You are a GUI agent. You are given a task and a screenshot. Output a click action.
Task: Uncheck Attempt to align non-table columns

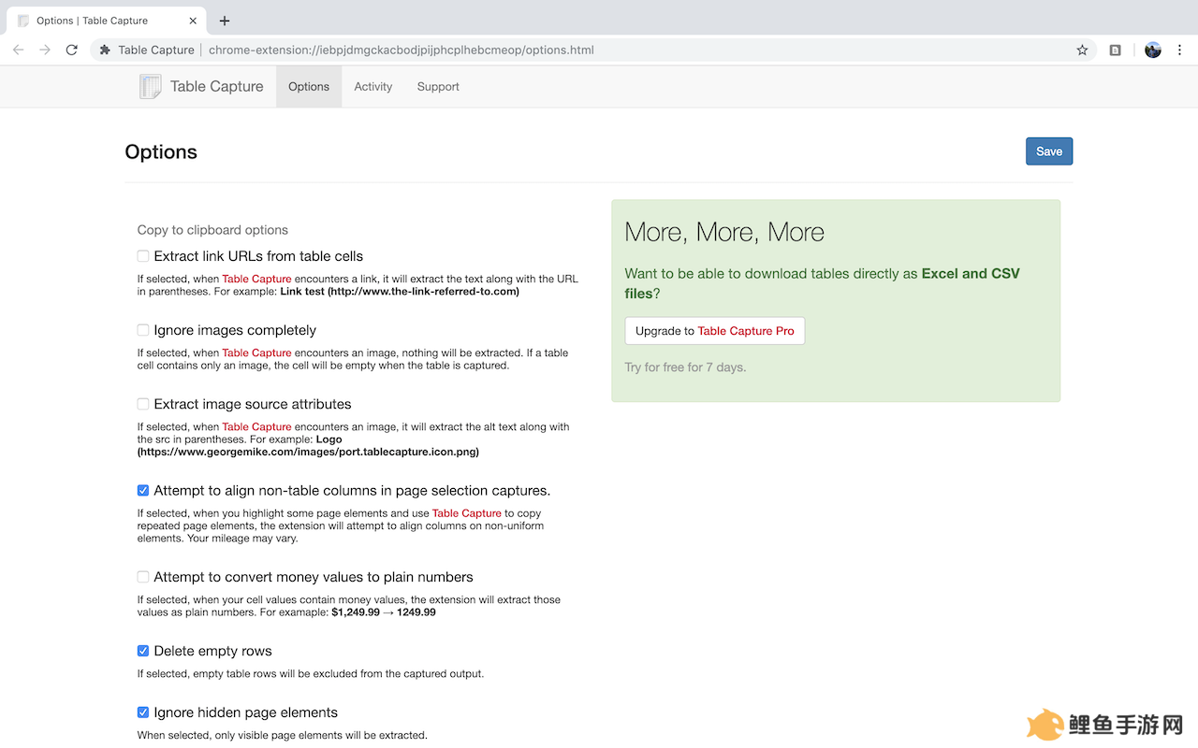tap(143, 490)
